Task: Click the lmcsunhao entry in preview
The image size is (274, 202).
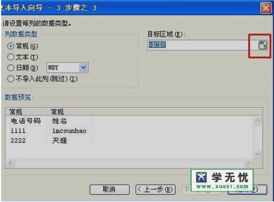Action: pyautogui.click(x=69, y=131)
